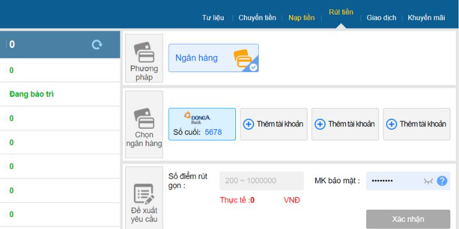Open the Giao dịch tab
This screenshot has width=459, height=229.
pyautogui.click(x=382, y=18)
